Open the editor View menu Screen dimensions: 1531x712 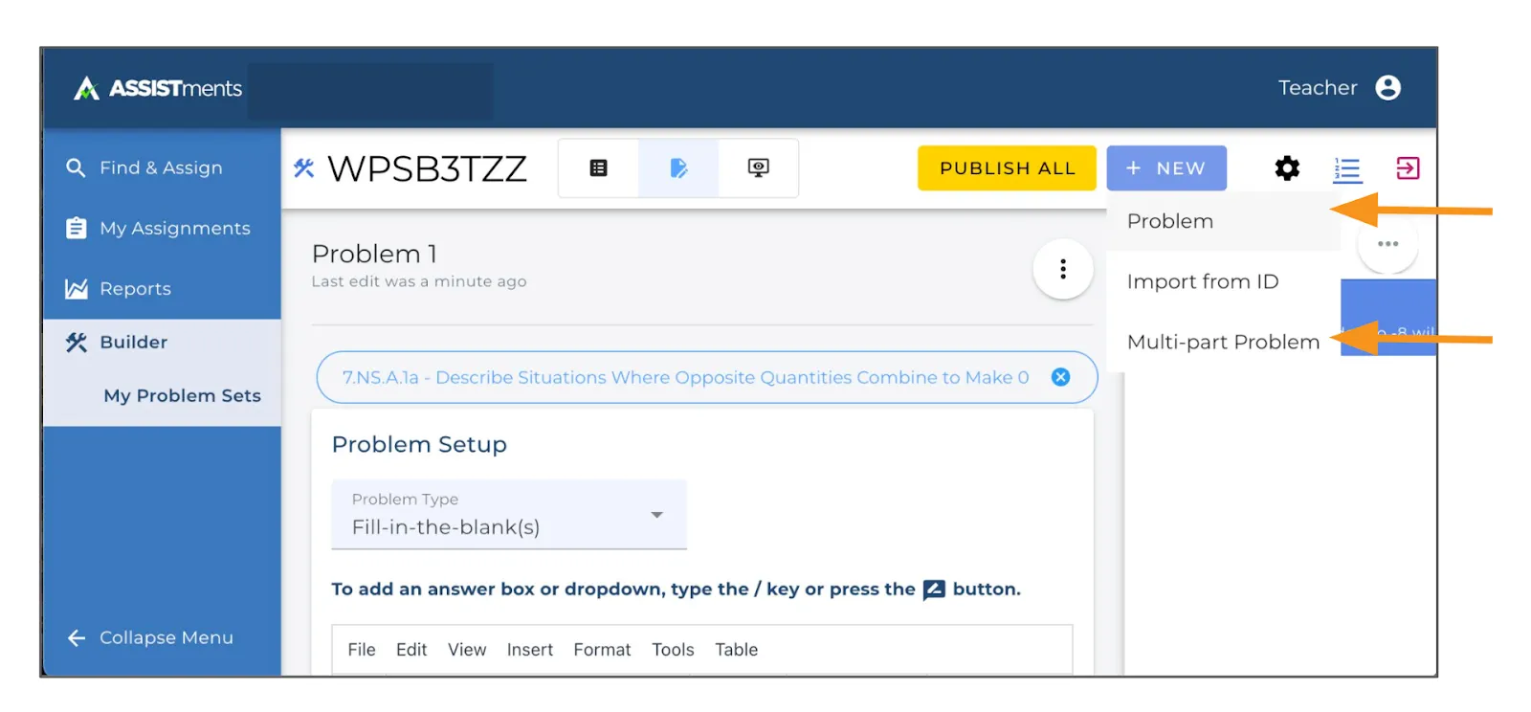[x=467, y=650]
